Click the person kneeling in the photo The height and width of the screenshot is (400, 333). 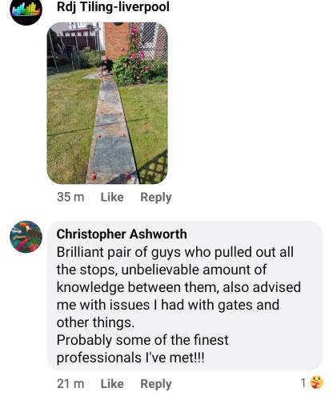coord(106,65)
